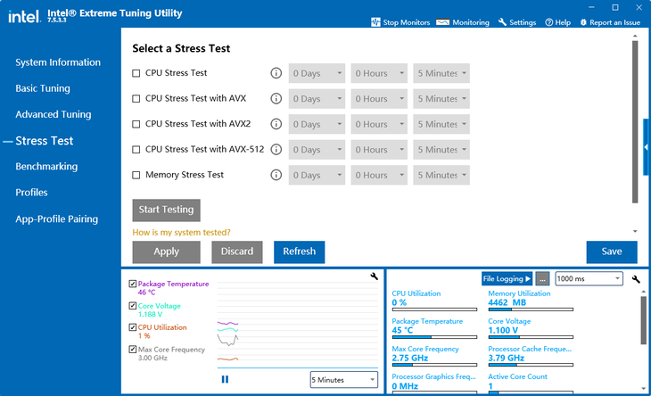Click info icon next to Memory Stress Test
Screen dimensions: 651x396
click(276, 175)
